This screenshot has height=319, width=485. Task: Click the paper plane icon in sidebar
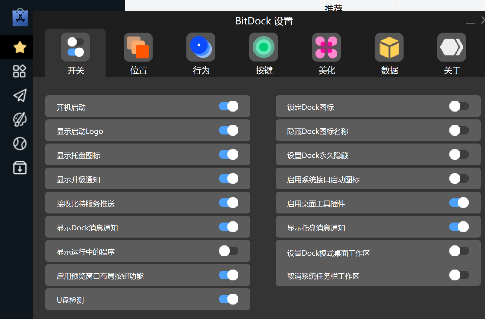(20, 95)
